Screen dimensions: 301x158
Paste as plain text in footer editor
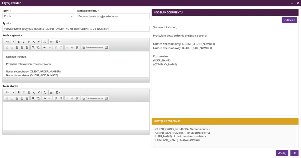point(22,98)
